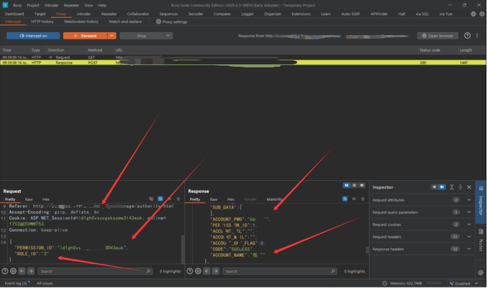Open the Event log in status bar

coord(16,283)
